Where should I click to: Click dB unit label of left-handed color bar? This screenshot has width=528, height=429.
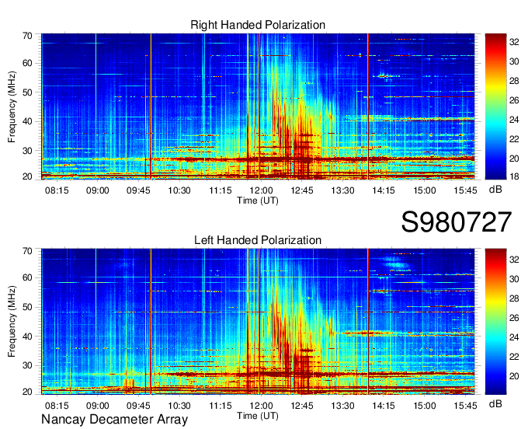point(495,403)
